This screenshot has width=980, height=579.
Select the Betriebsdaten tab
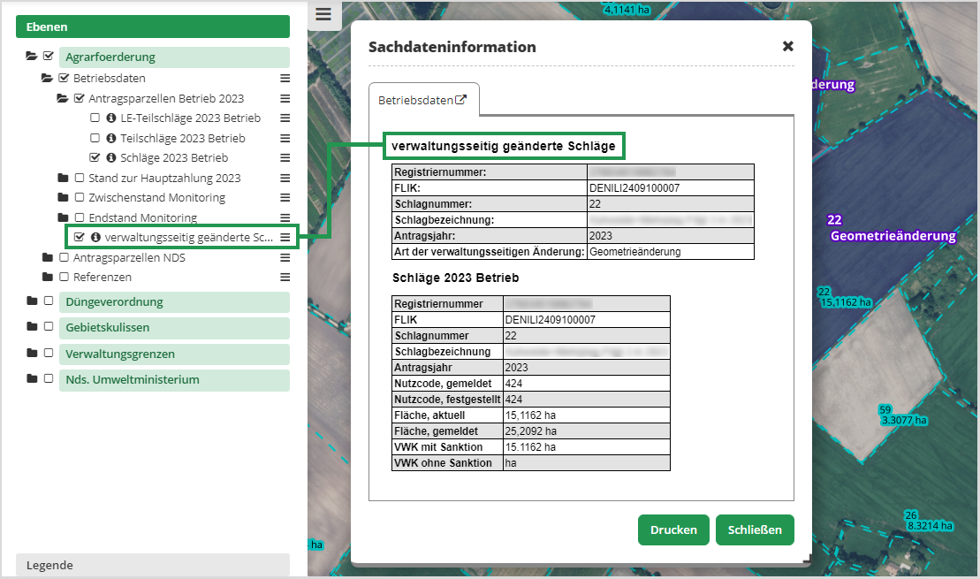coord(422,101)
